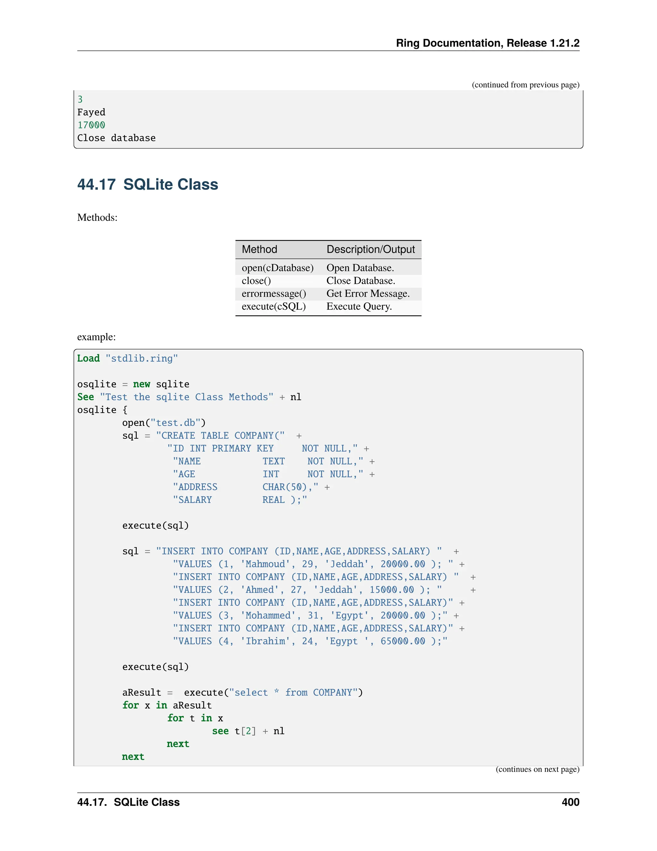Viewport: 657px width, 851px height.
Task: Click the 'see t[2] + nl' statement
Action: (x=248, y=731)
